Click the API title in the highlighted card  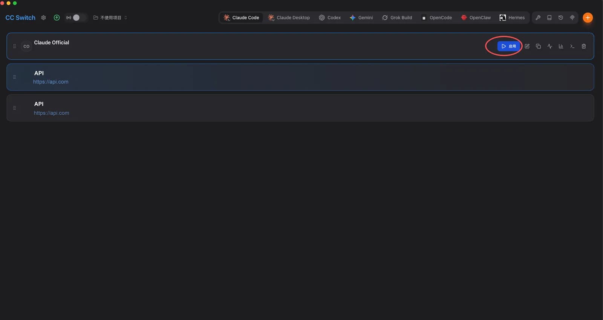tap(39, 73)
